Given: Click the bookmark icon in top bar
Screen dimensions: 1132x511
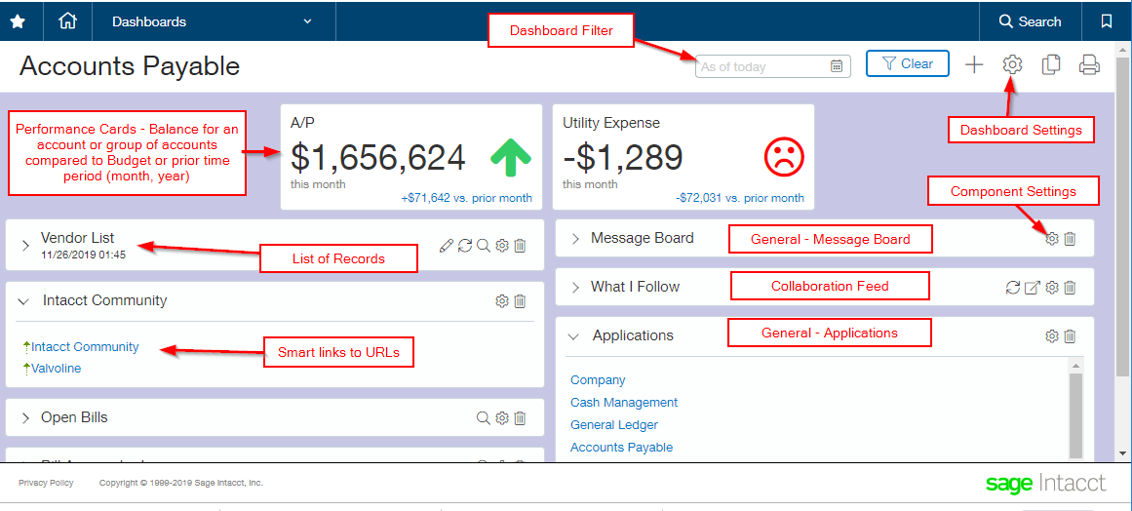Looking at the screenshot, I should pos(1107,21).
